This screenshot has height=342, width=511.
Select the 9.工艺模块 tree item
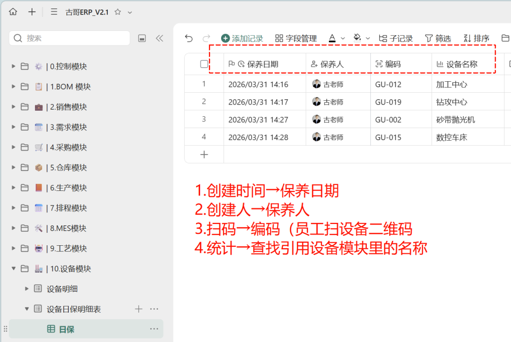86,248
